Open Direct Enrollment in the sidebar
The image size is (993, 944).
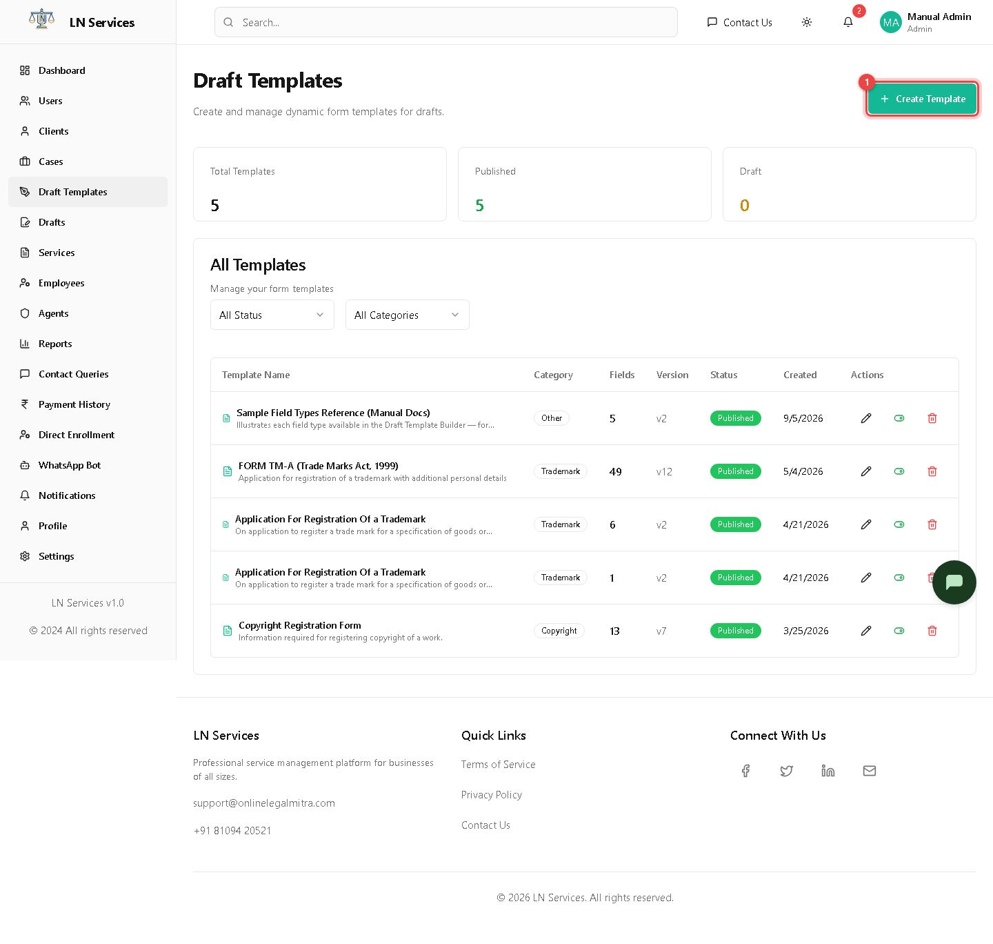coord(88,435)
